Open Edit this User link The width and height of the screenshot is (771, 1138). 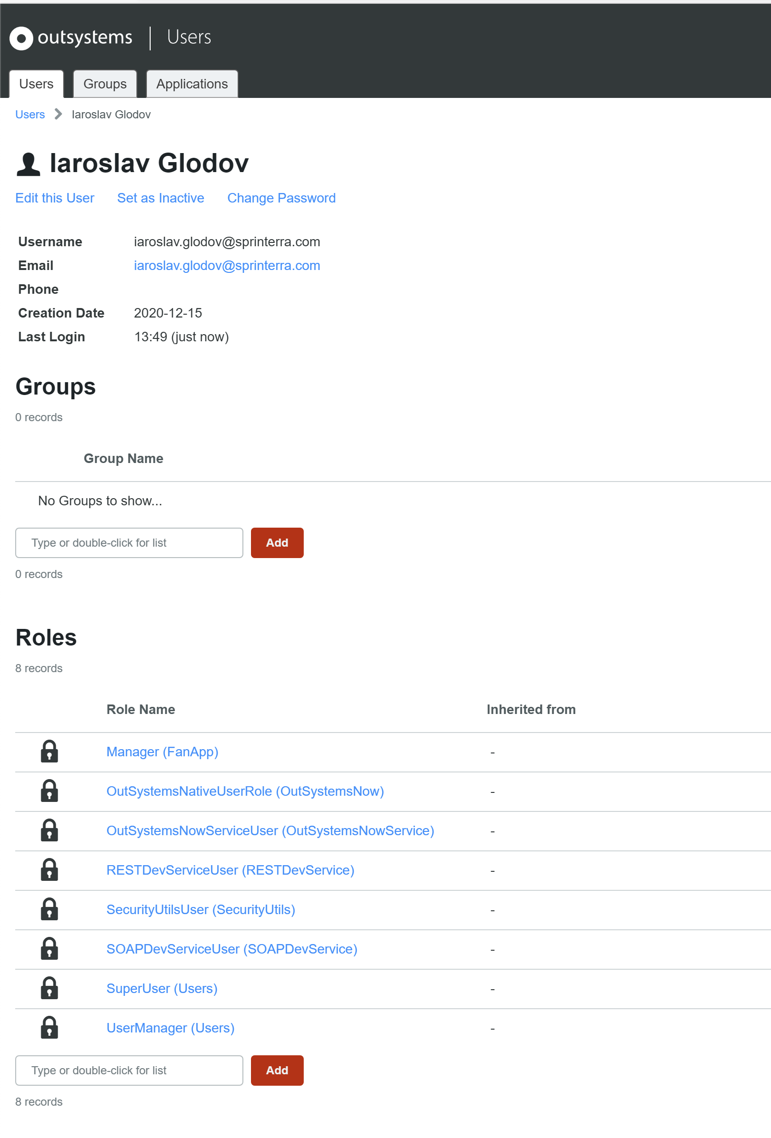coord(55,198)
